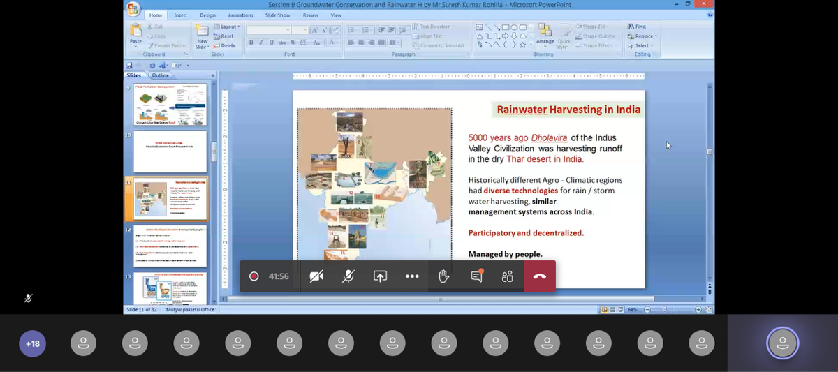The height and width of the screenshot is (372, 838).
Task: Switch to the Home ribbon tab
Action: pyautogui.click(x=156, y=15)
